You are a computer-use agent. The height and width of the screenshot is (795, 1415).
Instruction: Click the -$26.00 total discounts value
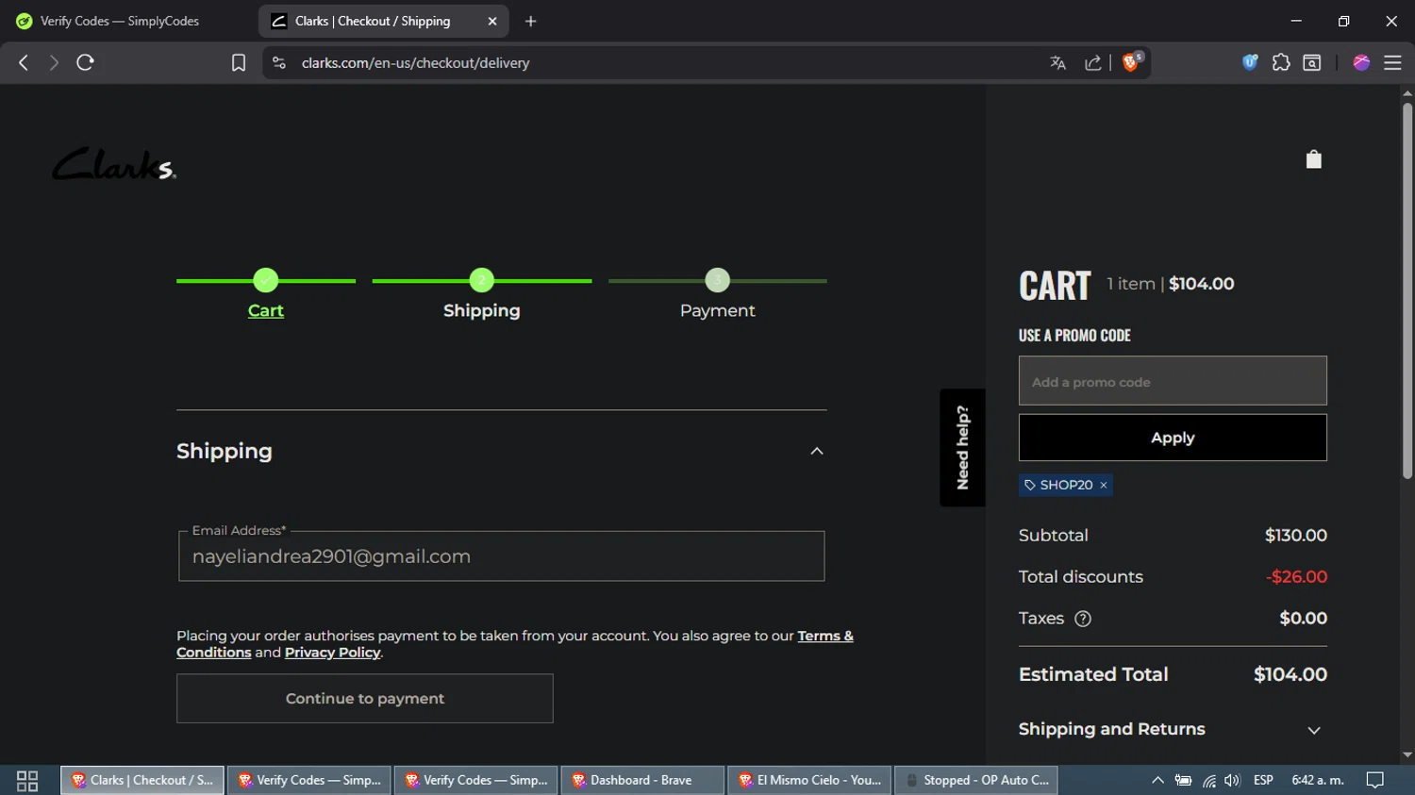tap(1296, 577)
